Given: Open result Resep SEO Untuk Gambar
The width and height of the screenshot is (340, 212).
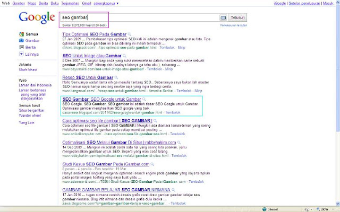Looking at the screenshot, I should coord(88,77).
